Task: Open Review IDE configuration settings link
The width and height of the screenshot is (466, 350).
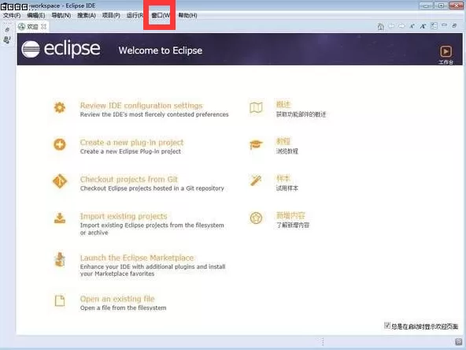Action: pos(141,106)
